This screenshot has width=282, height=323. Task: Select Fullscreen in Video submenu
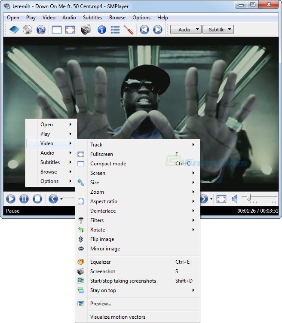coord(138,154)
